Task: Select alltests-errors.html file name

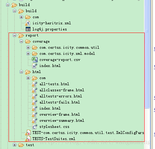Action: (60, 96)
